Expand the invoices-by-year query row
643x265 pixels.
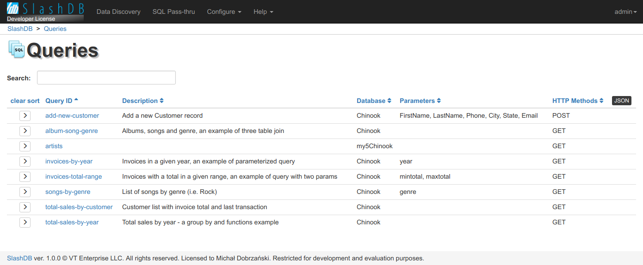click(x=25, y=162)
